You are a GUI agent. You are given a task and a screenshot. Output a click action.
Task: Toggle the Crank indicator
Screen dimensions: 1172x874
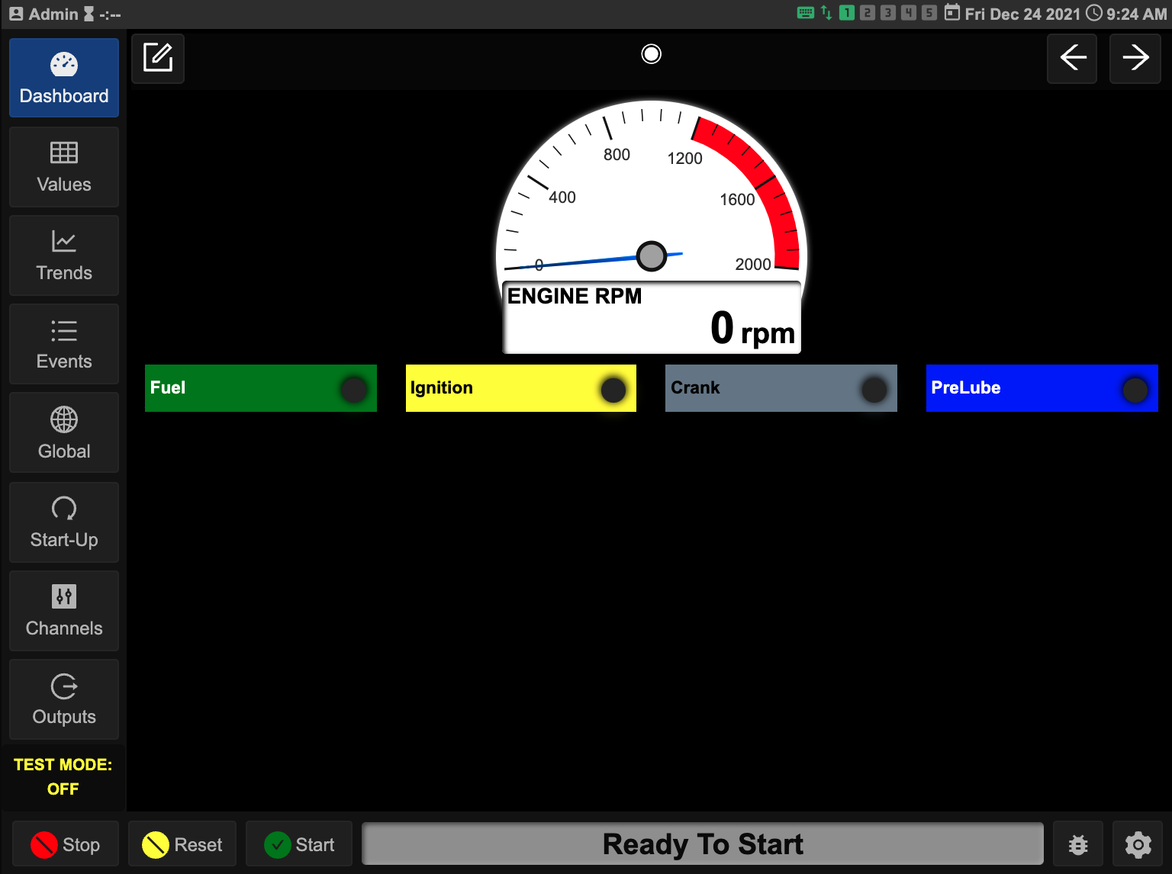(x=781, y=388)
